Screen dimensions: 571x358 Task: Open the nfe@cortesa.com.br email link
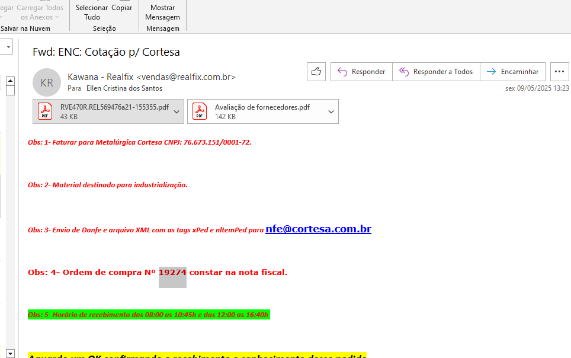tap(318, 229)
